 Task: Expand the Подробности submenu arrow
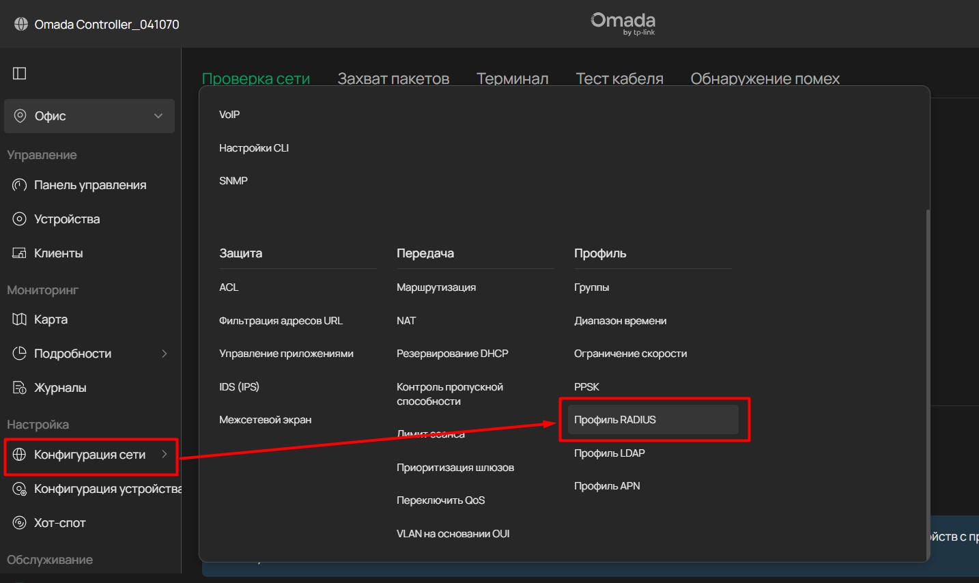164,354
